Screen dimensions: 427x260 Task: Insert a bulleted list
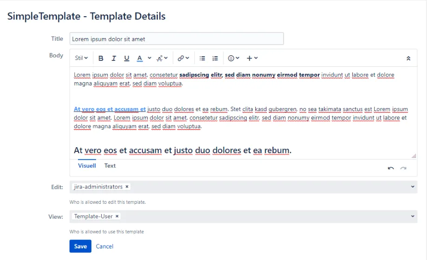tap(202, 58)
